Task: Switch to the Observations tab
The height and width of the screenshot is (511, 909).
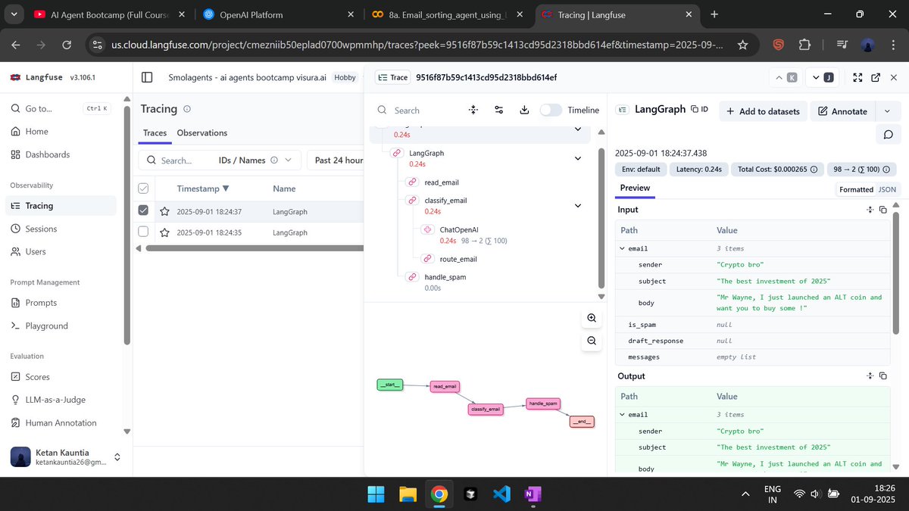Action: point(202,133)
